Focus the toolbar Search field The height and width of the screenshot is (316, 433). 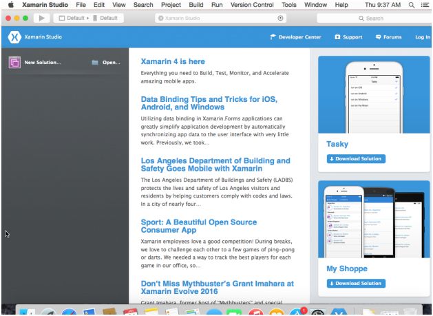pyautogui.click(x=374, y=19)
